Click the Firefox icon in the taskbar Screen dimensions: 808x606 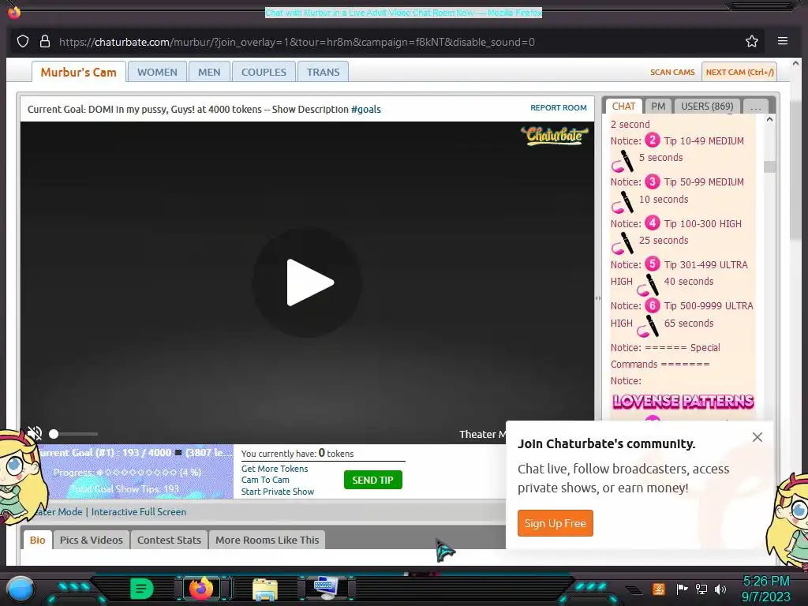(201, 589)
